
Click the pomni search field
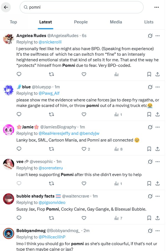point(83,8)
